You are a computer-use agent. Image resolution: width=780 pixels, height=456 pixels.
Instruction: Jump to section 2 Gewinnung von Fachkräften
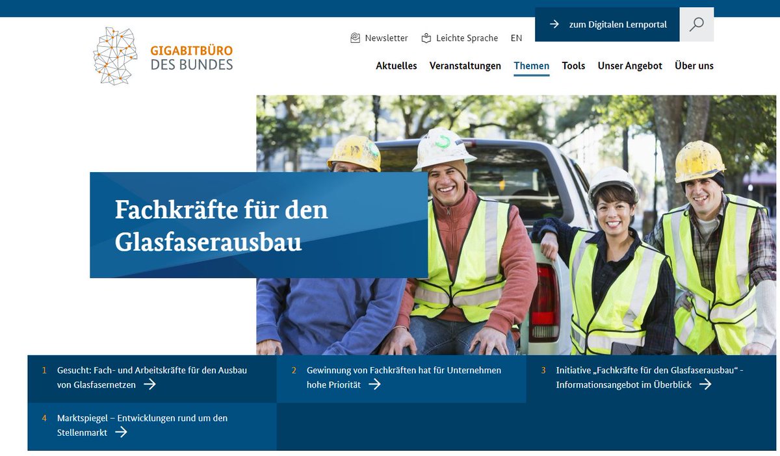(402, 377)
